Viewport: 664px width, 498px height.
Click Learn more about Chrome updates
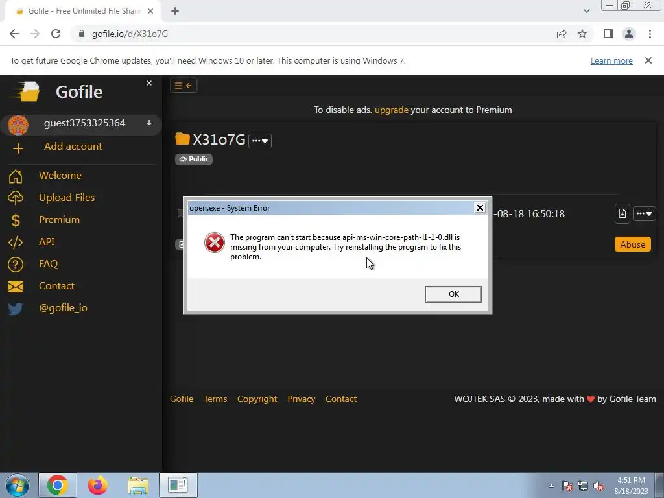pos(611,60)
